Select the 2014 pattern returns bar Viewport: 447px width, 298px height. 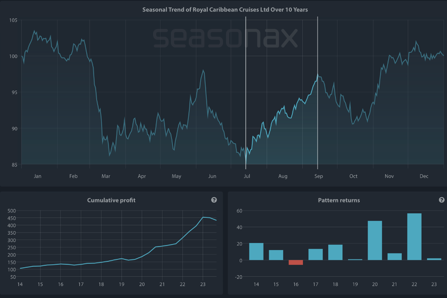(256, 251)
